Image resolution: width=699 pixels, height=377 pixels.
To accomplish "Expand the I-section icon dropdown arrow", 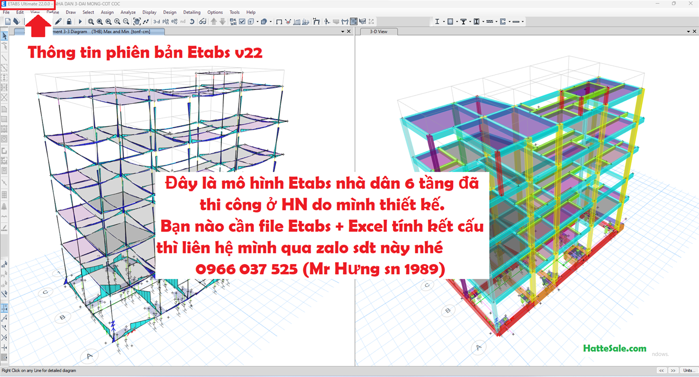I will tap(444, 21).
